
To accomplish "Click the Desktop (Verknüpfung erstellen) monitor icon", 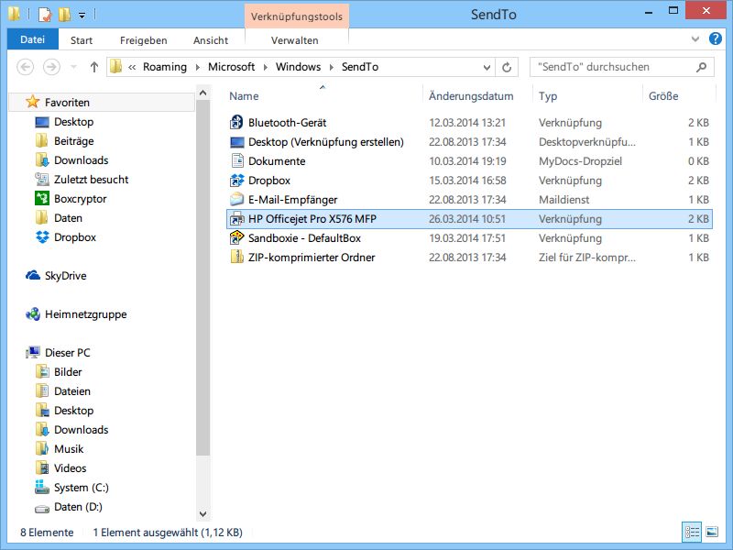I will tap(236, 142).
